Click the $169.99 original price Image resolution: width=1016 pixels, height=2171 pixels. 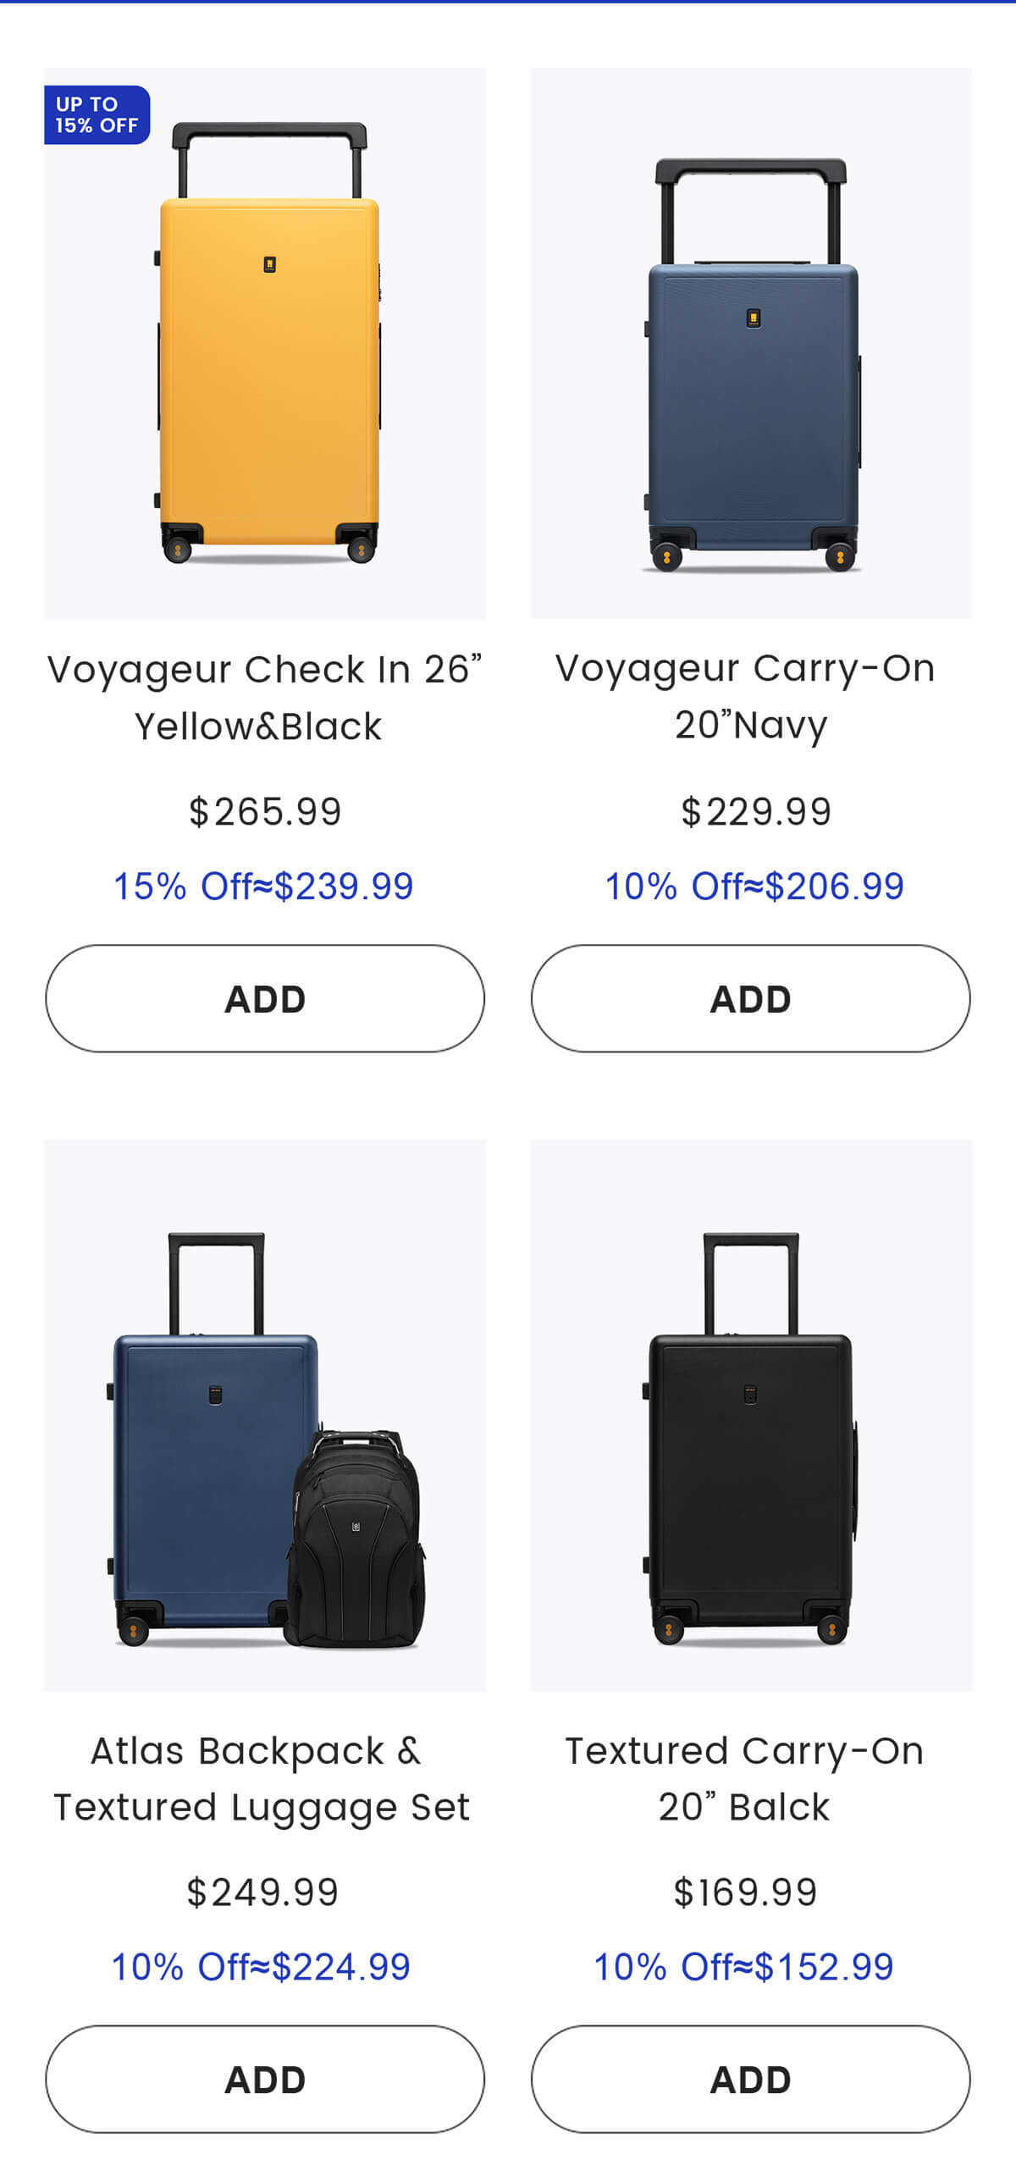pos(745,1892)
